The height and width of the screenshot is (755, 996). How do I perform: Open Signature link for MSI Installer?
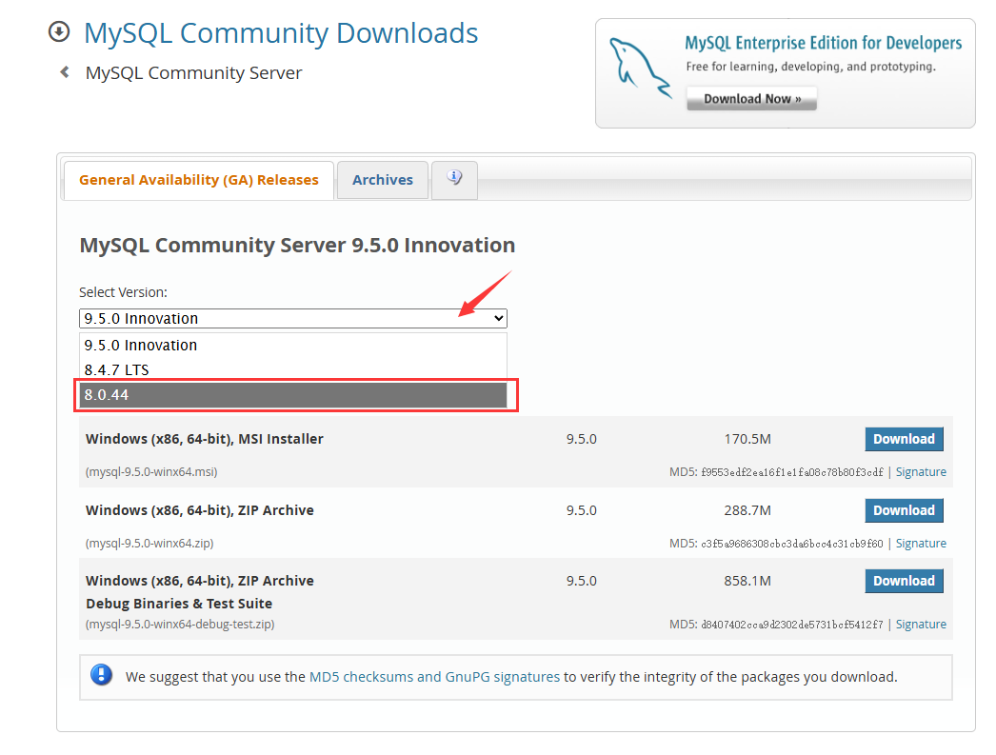tap(921, 472)
